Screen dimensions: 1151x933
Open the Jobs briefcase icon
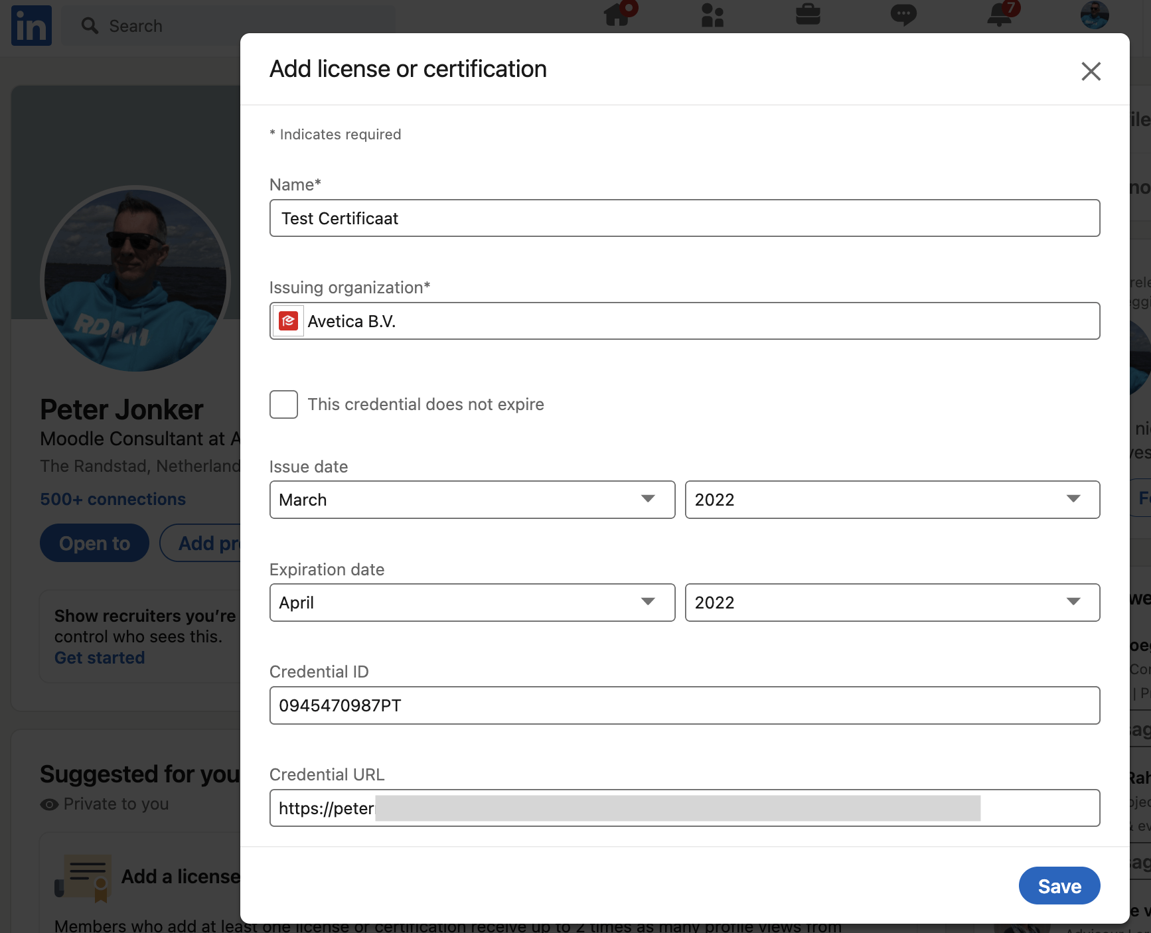coord(808,15)
